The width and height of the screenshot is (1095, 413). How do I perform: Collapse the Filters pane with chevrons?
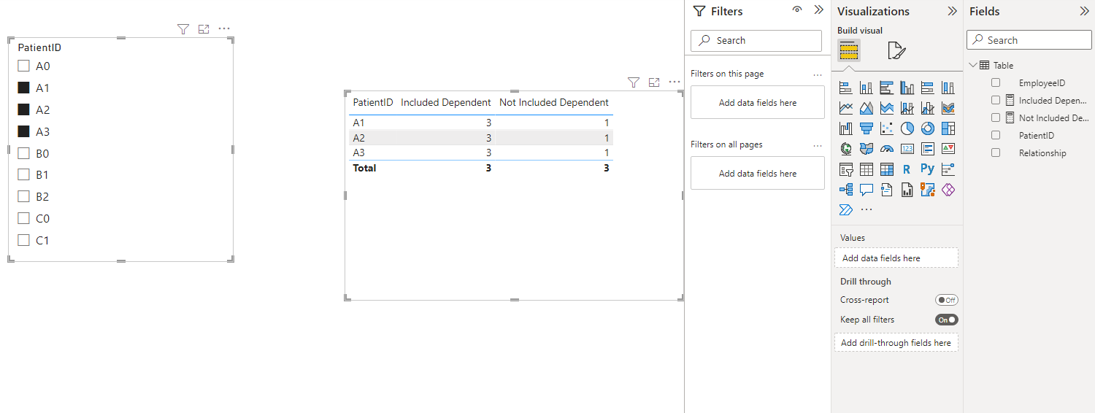[818, 11]
